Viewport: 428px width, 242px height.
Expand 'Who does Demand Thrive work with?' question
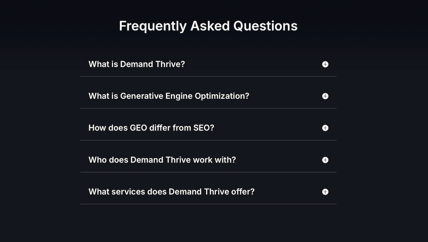(x=162, y=160)
